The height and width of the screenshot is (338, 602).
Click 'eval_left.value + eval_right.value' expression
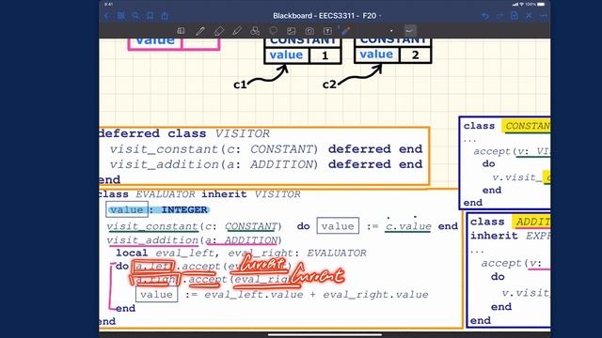pyautogui.click(x=316, y=294)
